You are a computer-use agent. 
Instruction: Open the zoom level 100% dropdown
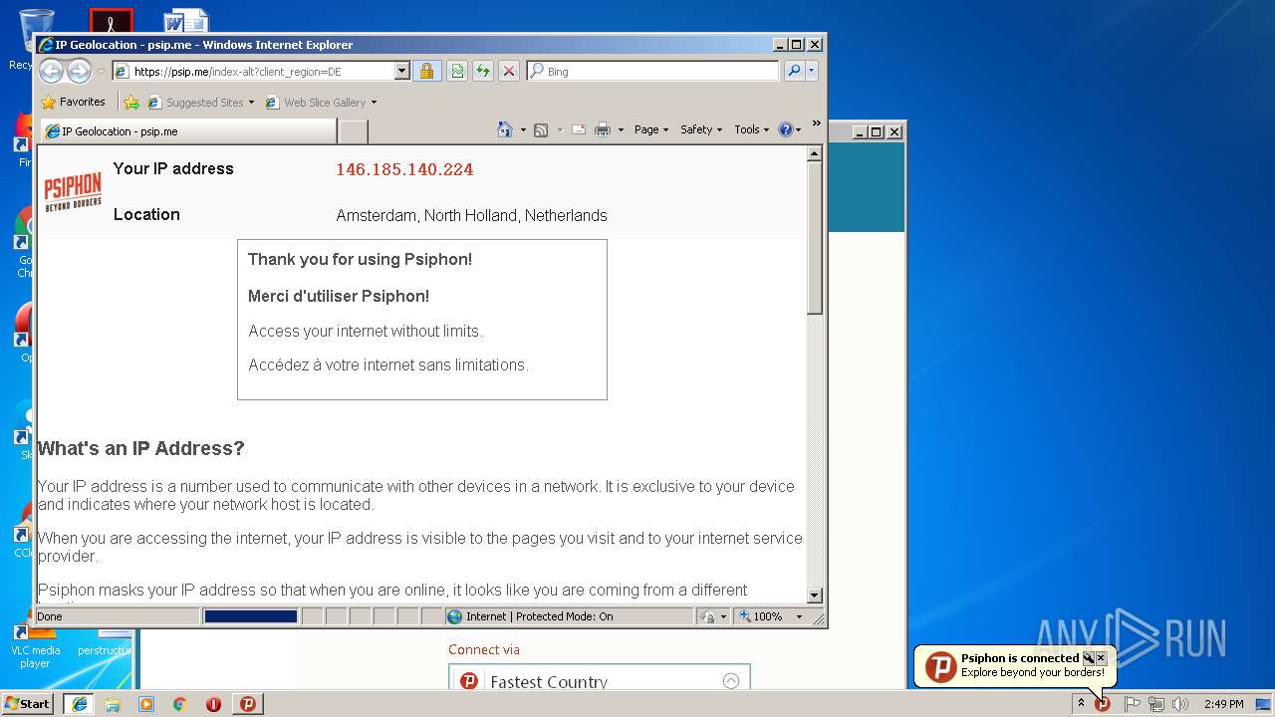[x=799, y=616]
